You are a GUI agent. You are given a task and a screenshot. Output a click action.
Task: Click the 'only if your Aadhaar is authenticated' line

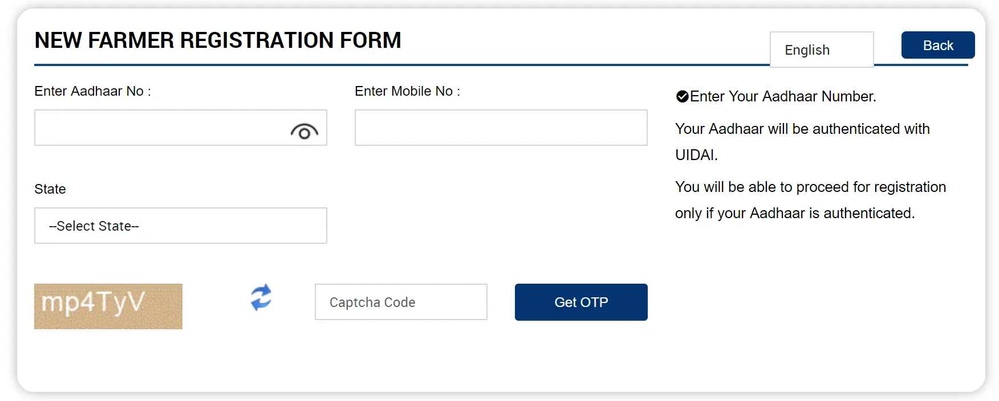click(x=795, y=214)
